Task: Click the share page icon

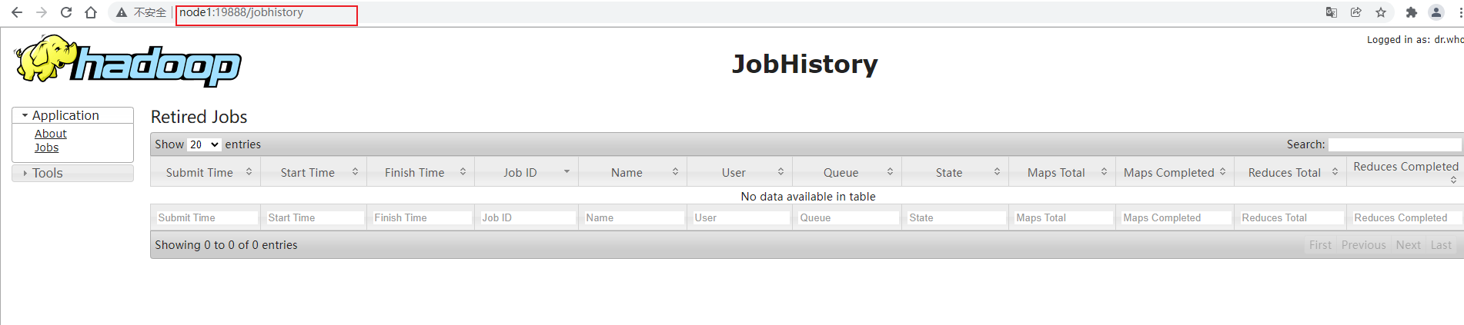Action: click(1356, 12)
